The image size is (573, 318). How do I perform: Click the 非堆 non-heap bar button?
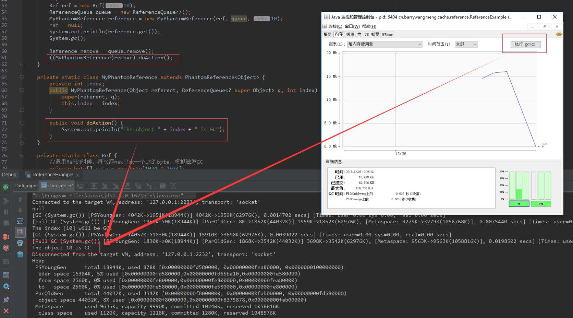coord(541,204)
